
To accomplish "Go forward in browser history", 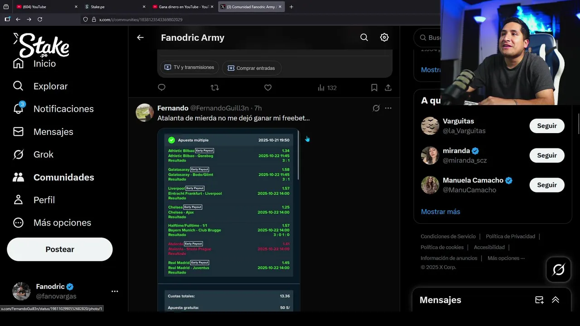I will coord(29,19).
